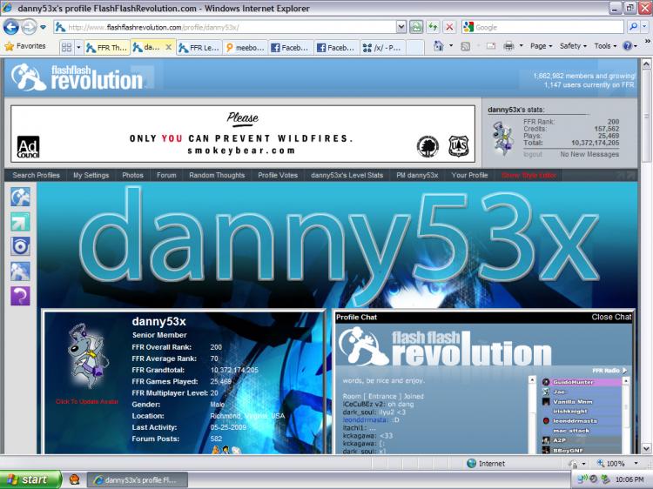
Task: Click the Print icon
Action: click(x=509, y=46)
